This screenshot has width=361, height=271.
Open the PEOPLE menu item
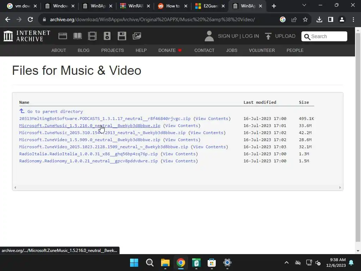[x=295, y=50]
